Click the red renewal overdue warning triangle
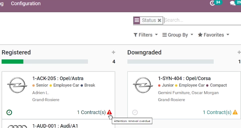The height and width of the screenshot is (128, 241). (x=109, y=112)
